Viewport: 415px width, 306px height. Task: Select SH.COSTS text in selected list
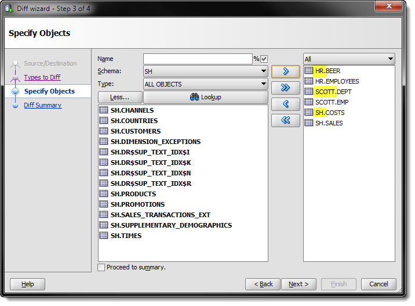[330, 113]
